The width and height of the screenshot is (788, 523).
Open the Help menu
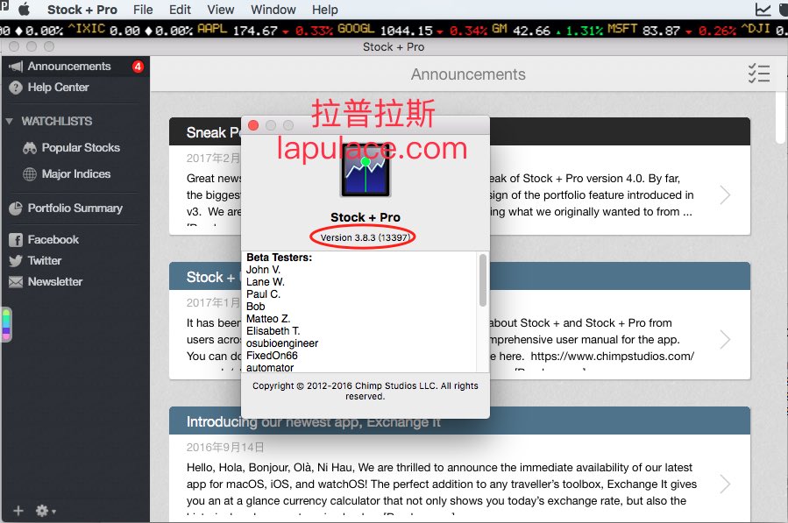tap(324, 10)
